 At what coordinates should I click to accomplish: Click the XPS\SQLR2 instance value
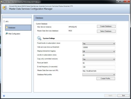point(73,27)
